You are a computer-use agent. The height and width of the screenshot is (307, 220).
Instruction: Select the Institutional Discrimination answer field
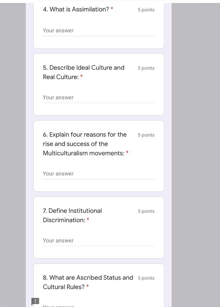pyautogui.click(x=99, y=241)
